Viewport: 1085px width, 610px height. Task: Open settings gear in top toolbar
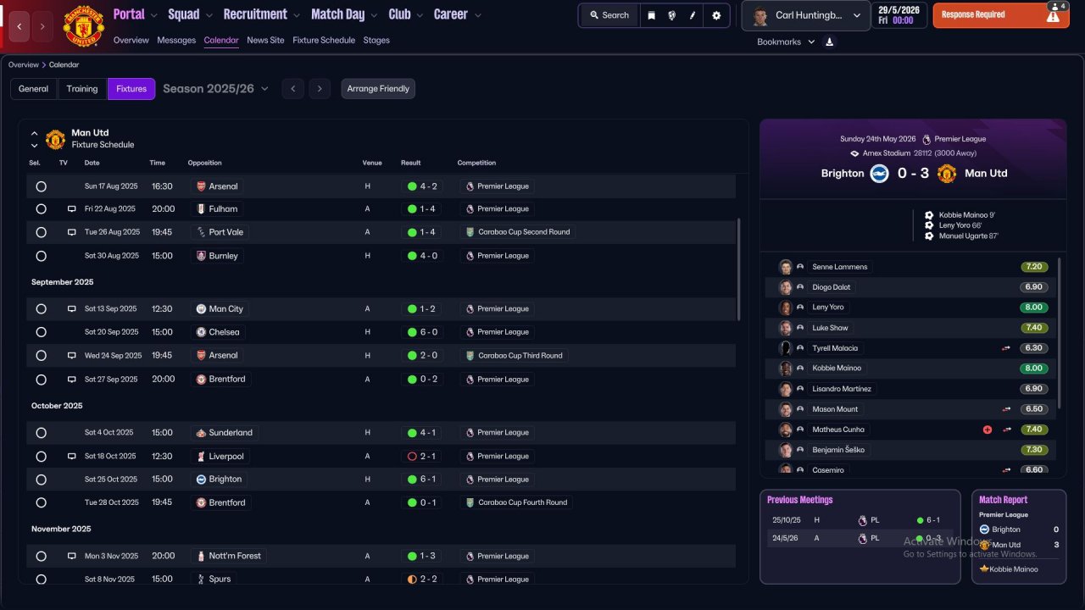point(716,15)
